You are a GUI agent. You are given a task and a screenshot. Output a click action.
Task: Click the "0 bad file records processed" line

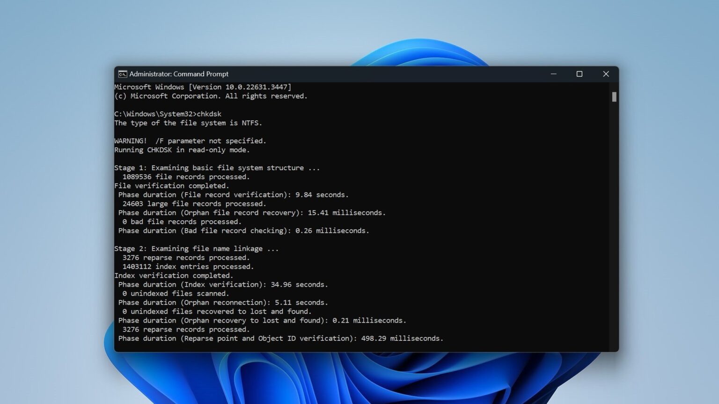[182, 222]
